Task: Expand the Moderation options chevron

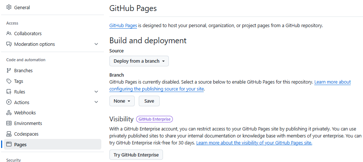Action: [x=96, y=44]
